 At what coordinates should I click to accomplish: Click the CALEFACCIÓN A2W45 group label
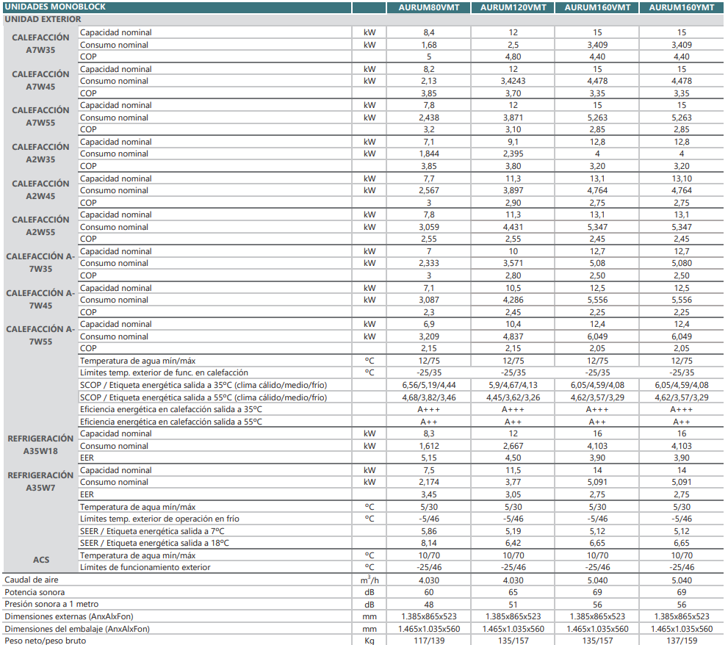click(x=41, y=190)
